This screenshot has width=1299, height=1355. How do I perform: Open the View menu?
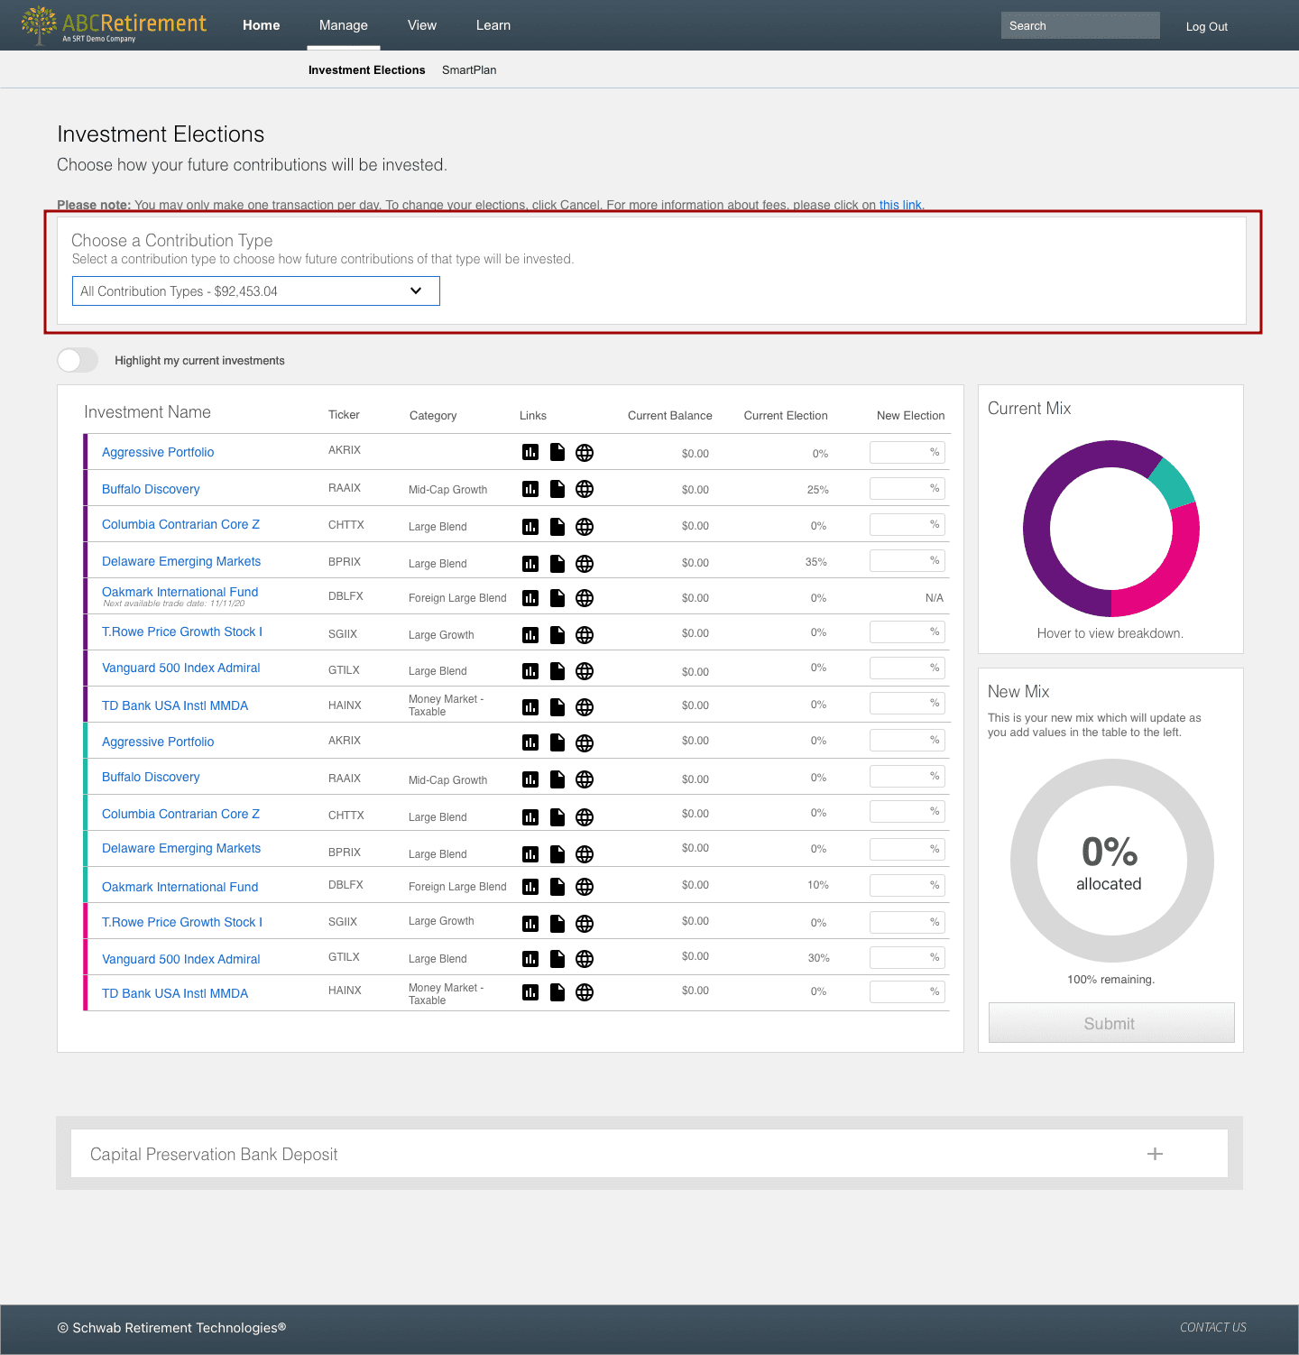click(x=422, y=25)
